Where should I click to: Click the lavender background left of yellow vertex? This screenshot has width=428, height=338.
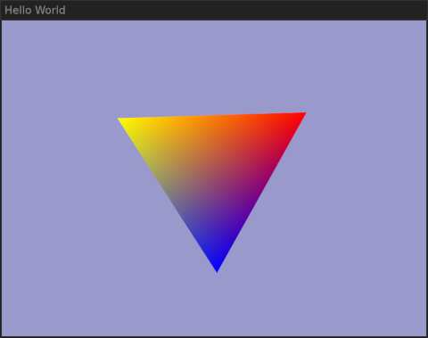pyautogui.click(x=60, y=119)
